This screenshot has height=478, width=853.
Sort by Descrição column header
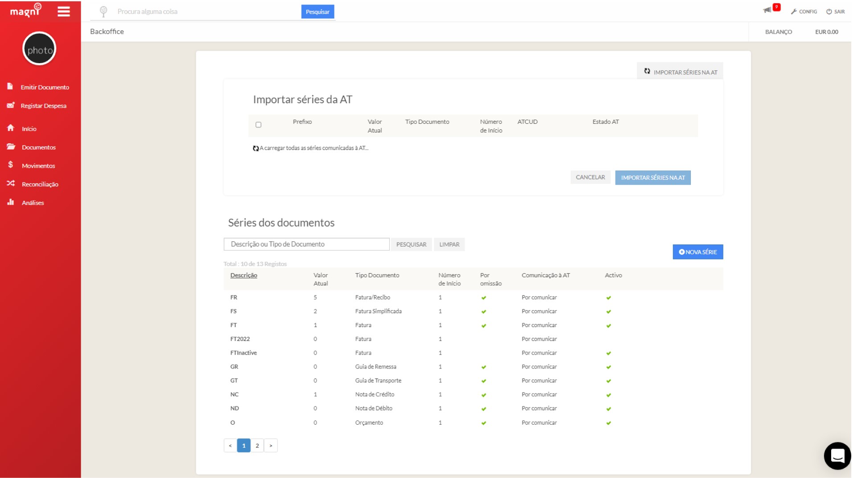(x=244, y=275)
